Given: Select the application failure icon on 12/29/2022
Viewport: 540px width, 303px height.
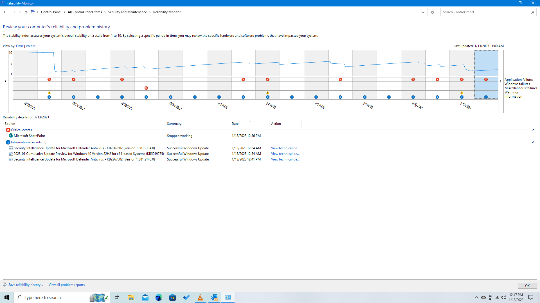Looking at the screenshot, I should tap(122, 79).
